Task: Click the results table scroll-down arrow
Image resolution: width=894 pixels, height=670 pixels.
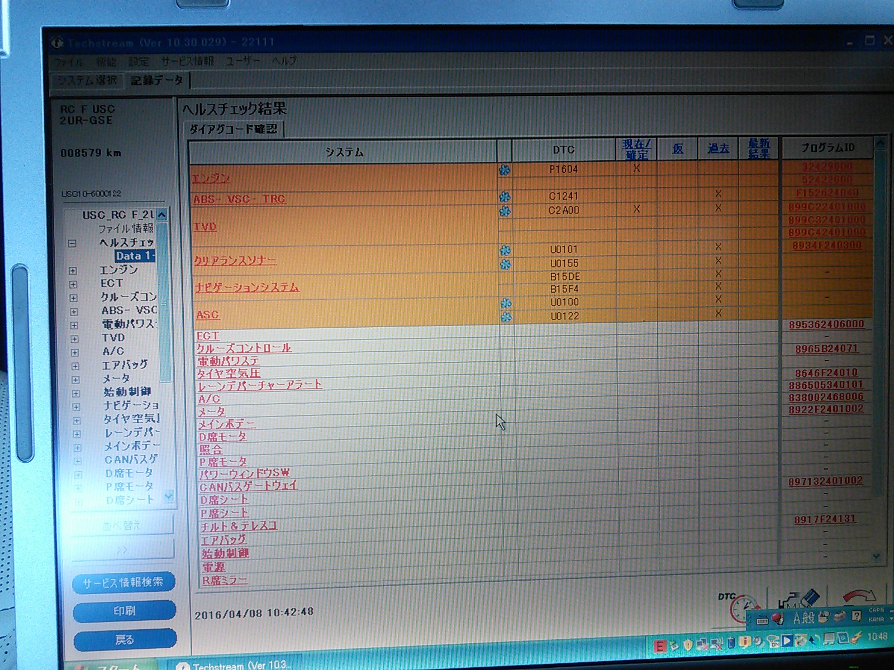Action: 876,556
